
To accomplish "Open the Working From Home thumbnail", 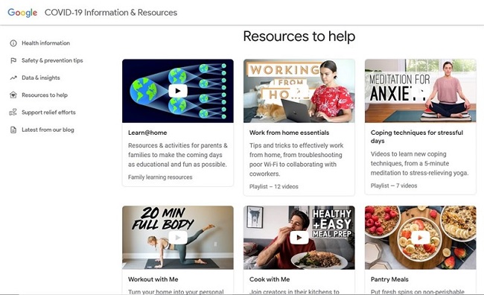I will tap(299, 91).
